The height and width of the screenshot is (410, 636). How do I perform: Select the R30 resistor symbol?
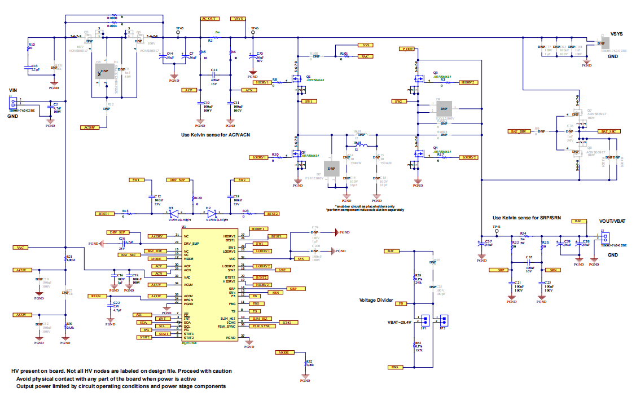65,325
